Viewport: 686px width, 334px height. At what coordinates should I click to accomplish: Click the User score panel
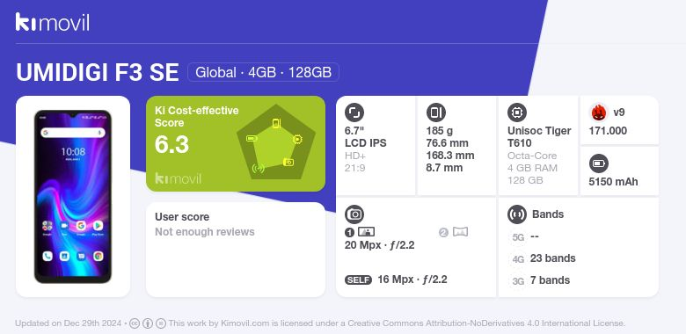[236, 250]
